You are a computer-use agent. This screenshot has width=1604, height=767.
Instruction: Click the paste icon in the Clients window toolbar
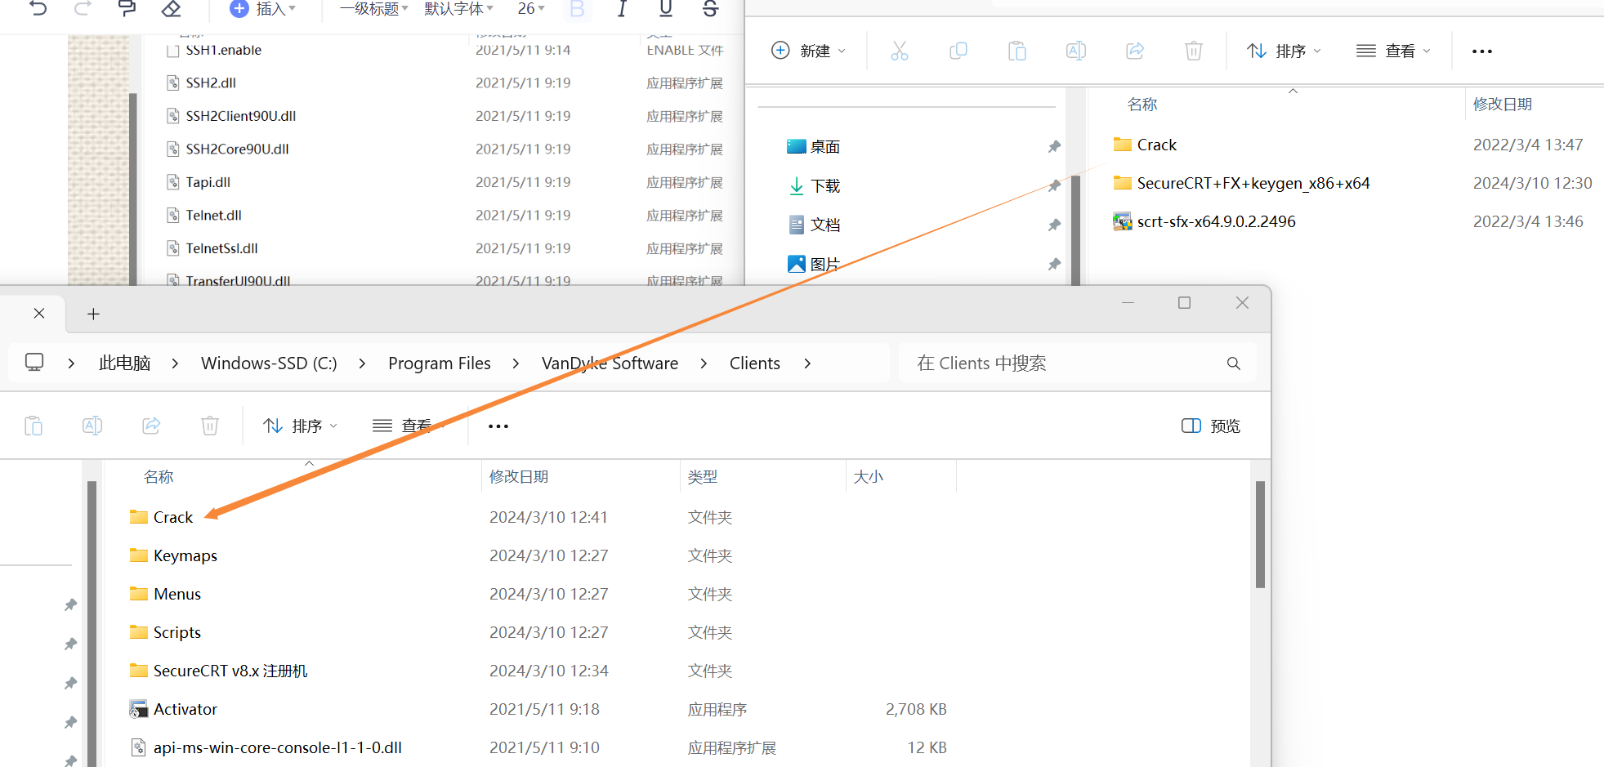pos(34,426)
